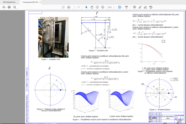Open the sign document tool

pos(145,7)
